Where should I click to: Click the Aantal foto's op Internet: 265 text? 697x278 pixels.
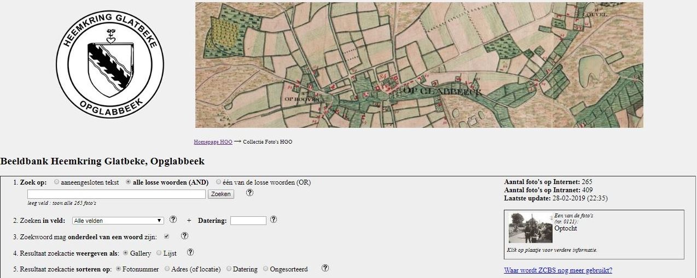[x=548, y=182]
